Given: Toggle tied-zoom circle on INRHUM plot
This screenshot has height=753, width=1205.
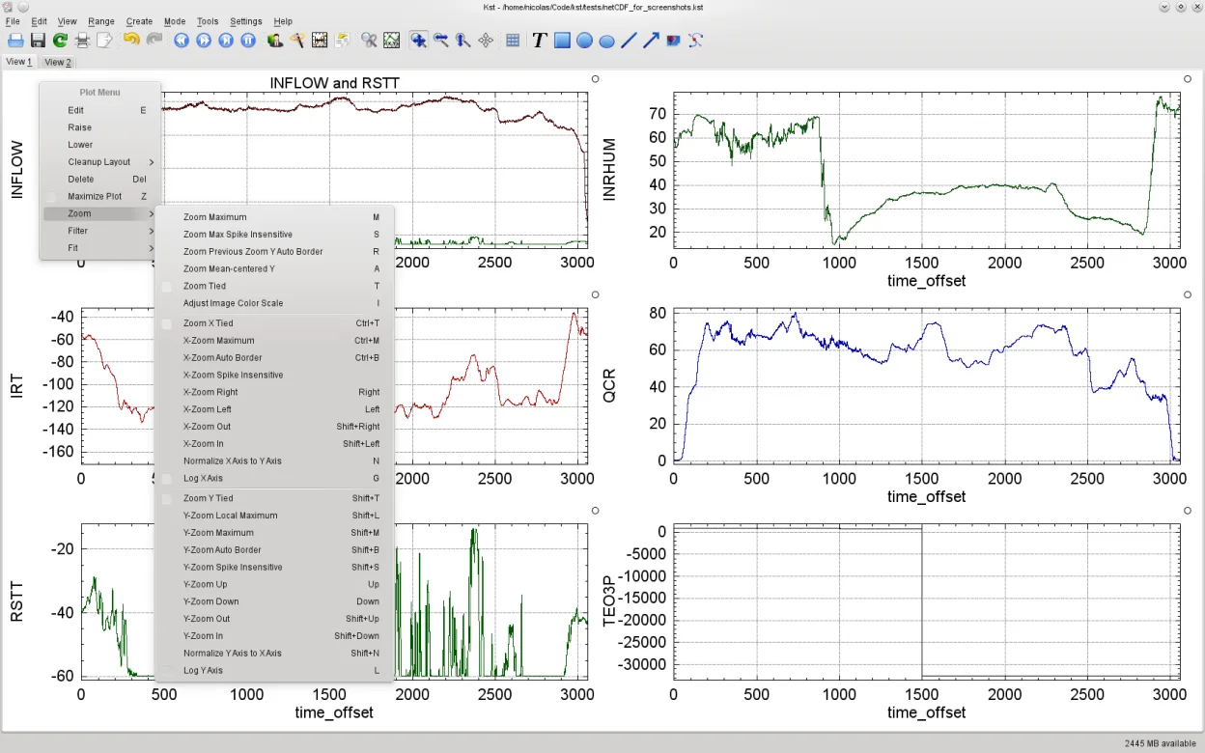Looking at the screenshot, I should [1188, 79].
